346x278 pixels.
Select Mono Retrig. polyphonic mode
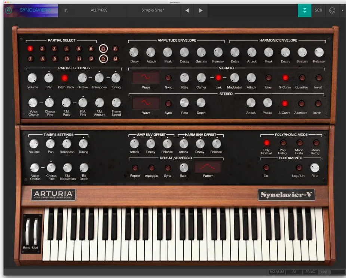tap(316, 143)
